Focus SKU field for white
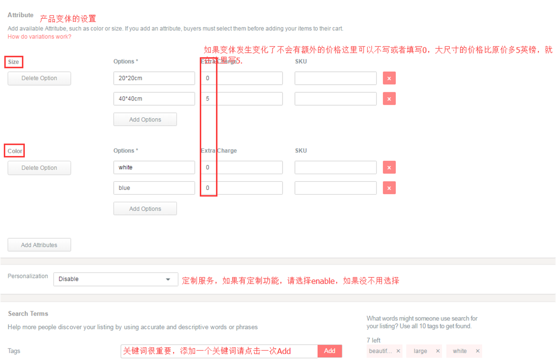 [336, 167]
